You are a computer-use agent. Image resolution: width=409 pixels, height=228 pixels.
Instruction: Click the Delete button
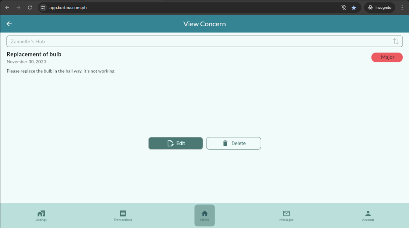[233, 143]
